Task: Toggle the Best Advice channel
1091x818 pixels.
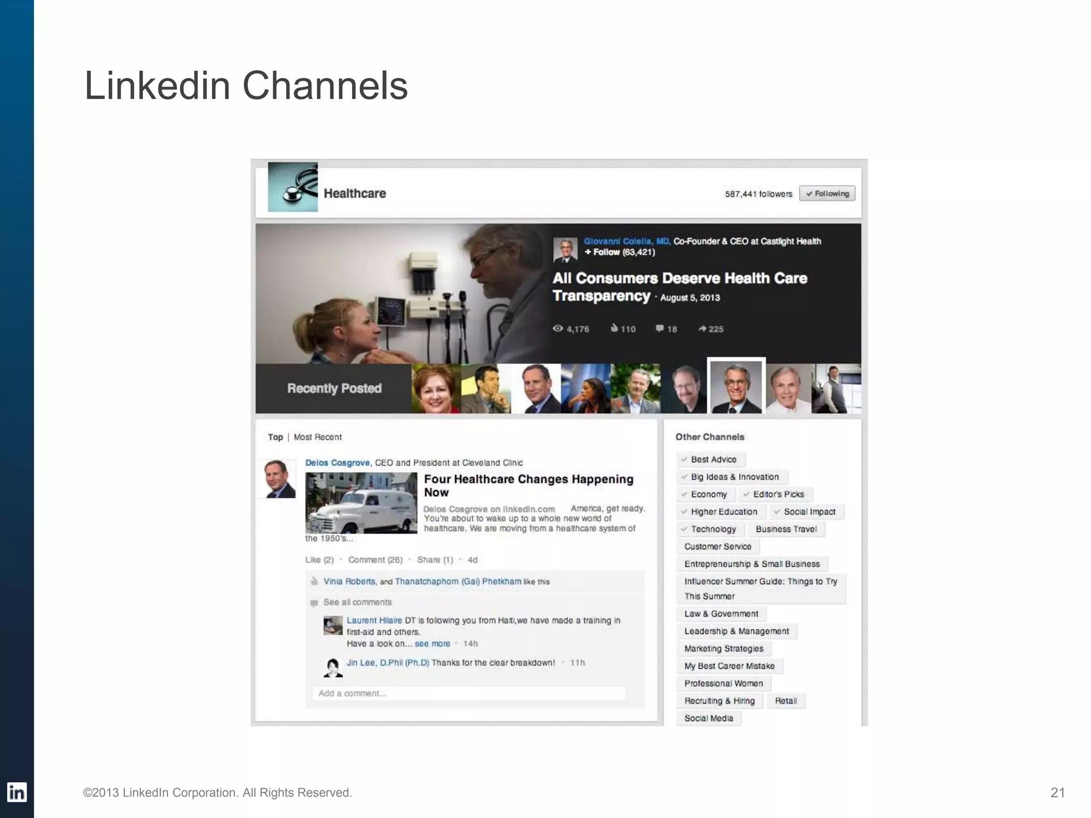Action: pyautogui.click(x=711, y=460)
